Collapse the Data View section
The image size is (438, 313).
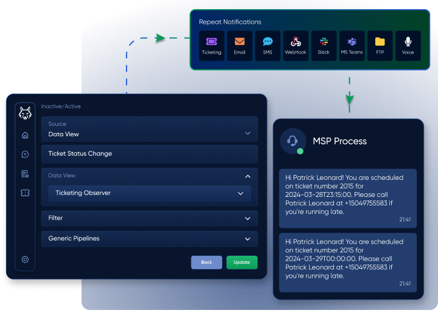(x=248, y=176)
